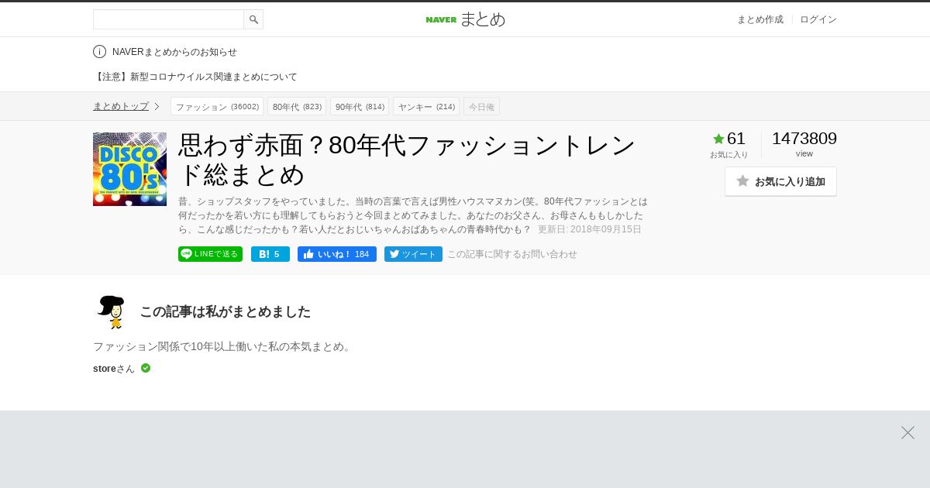The width and height of the screenshot is (930, 488).
Task: Click the info circle notice icon
Action: coord(99,52)
